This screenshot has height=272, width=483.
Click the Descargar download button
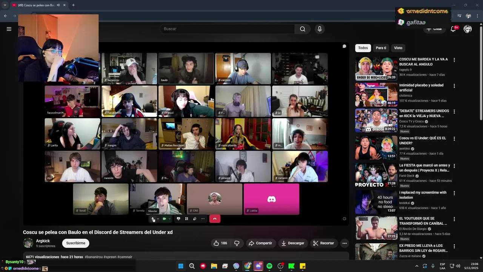point(293,243)
